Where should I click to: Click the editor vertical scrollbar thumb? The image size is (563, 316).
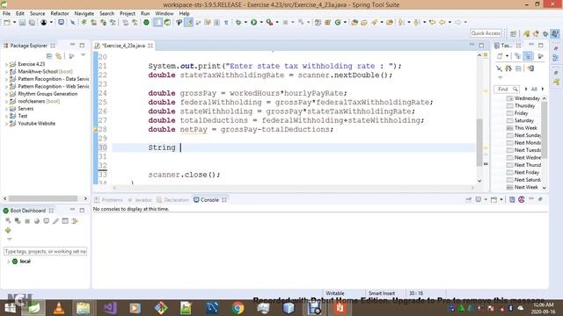pyautogui.click(x=479, y=142)
